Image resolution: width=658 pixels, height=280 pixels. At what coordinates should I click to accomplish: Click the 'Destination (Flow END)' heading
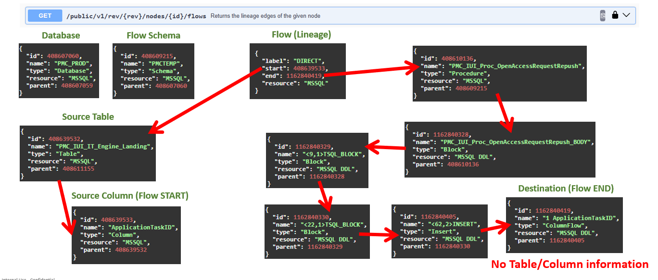click(566, 188)
